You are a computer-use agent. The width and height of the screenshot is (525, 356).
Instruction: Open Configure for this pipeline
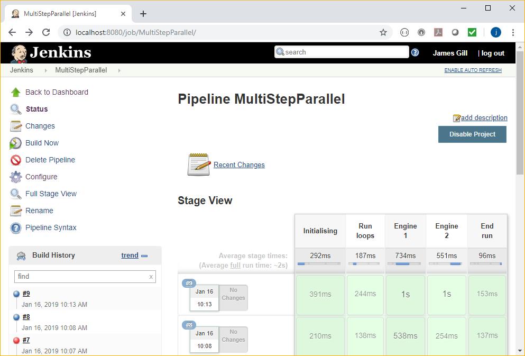tap(42, 177)
